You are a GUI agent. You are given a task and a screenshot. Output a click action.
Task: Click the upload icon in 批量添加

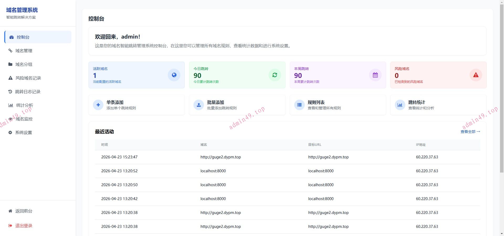pyautogui.click(x=199, y=105)
